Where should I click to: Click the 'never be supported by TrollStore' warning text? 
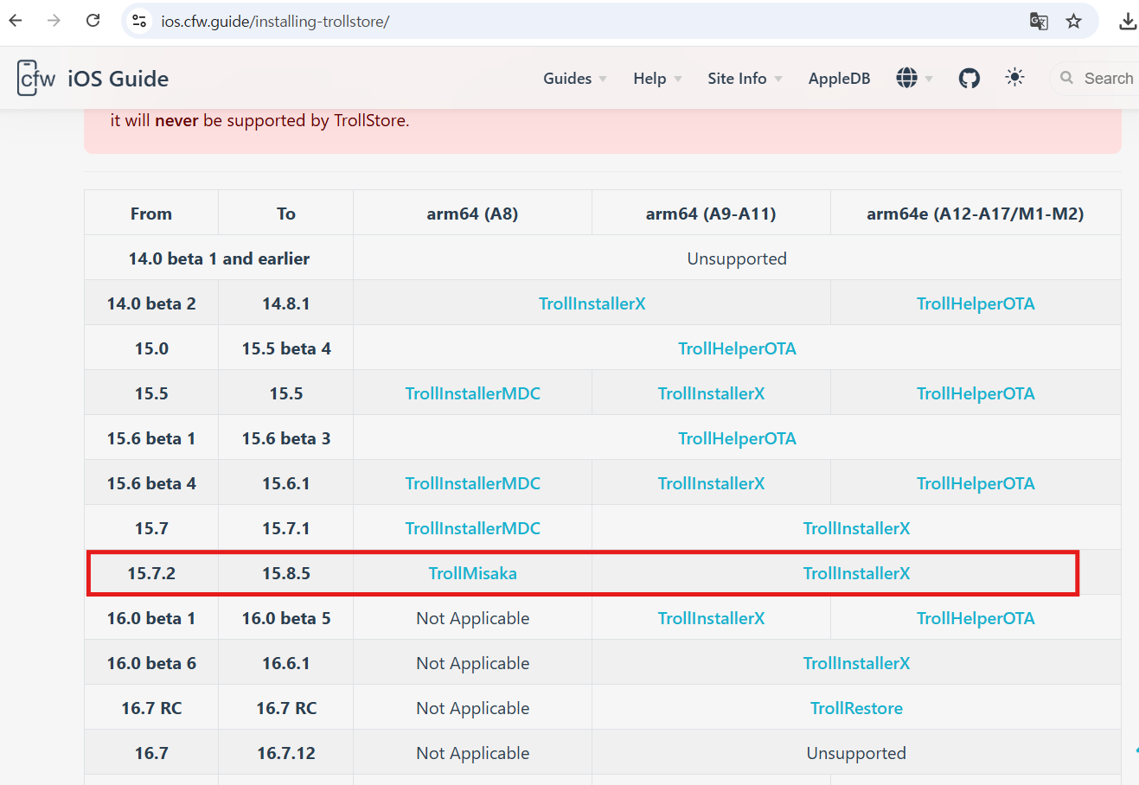pos(282,120)
